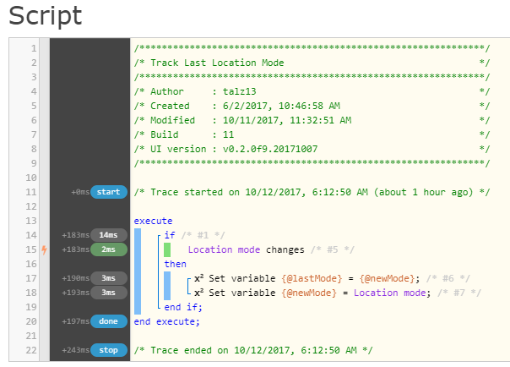Screen dimensions: 510x367
Task: Click the '3ms' badge on line 17
Action: coord(109,278)
